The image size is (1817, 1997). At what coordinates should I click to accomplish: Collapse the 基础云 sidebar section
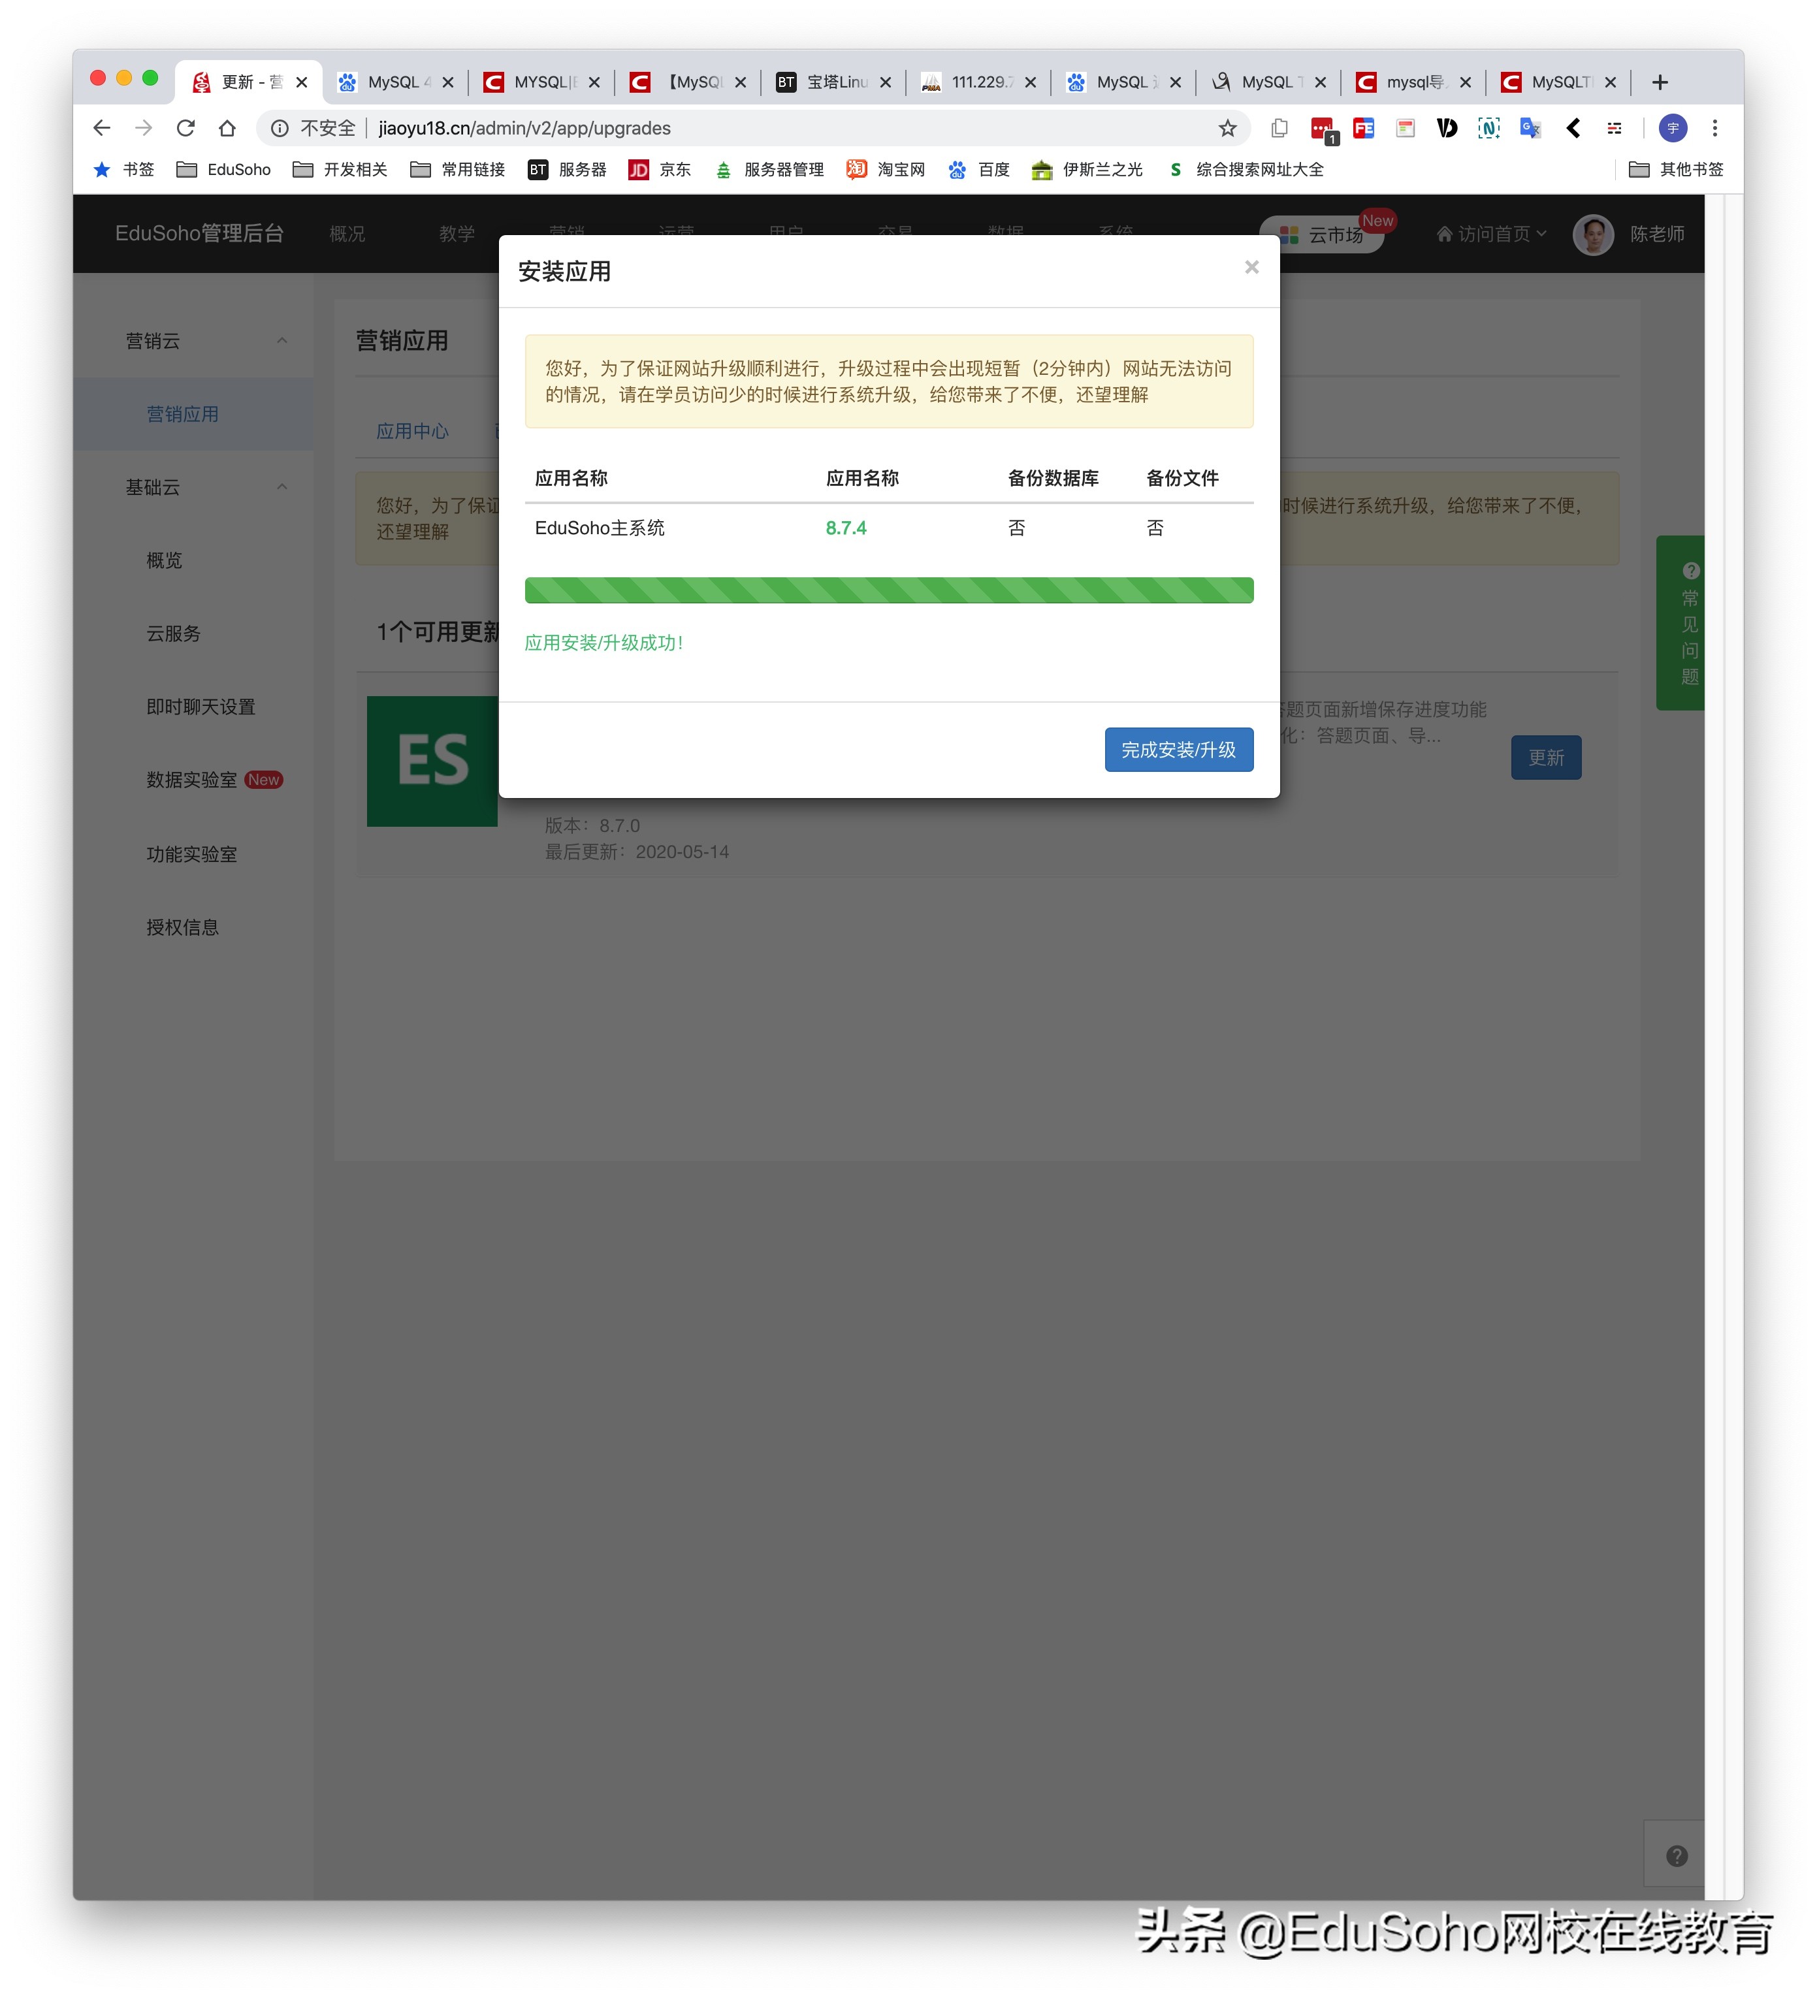tap(282, 487)
